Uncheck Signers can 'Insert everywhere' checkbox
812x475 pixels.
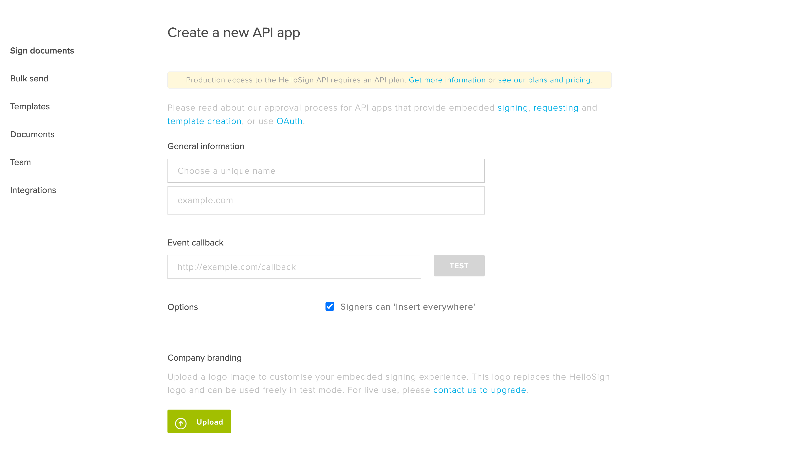pos(330,306)
